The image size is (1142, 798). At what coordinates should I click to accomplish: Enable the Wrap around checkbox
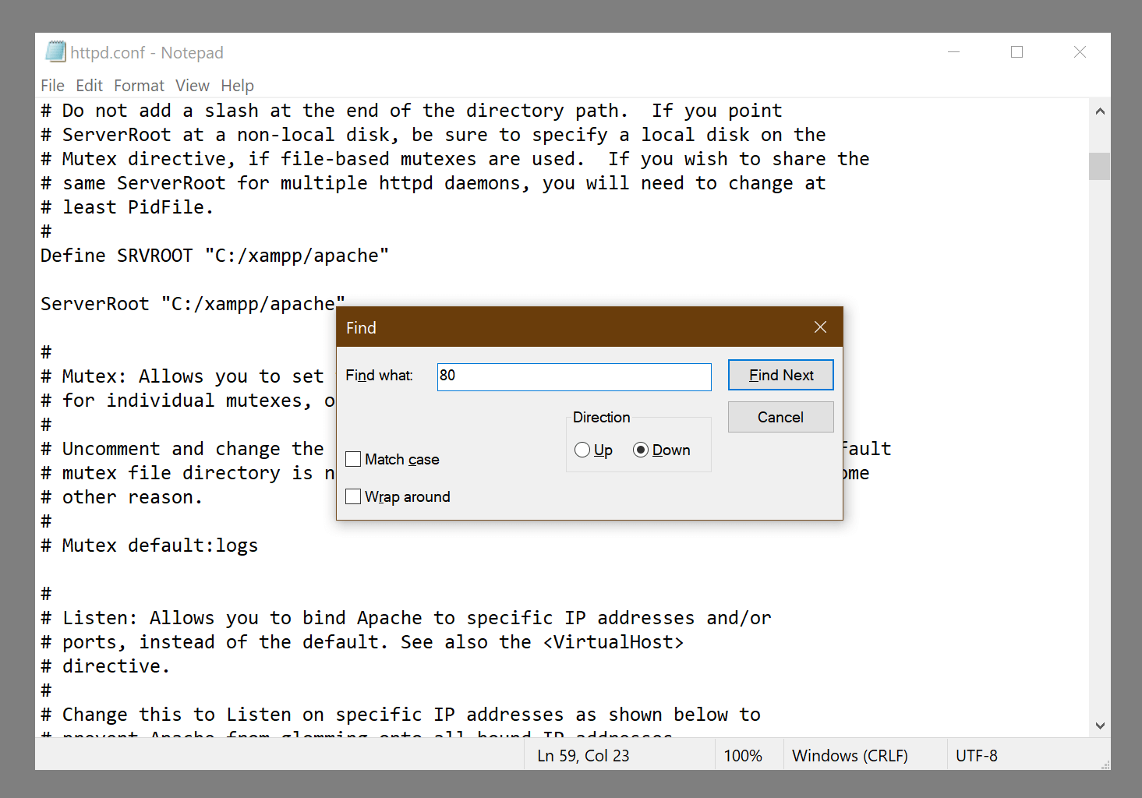(353, 496)
